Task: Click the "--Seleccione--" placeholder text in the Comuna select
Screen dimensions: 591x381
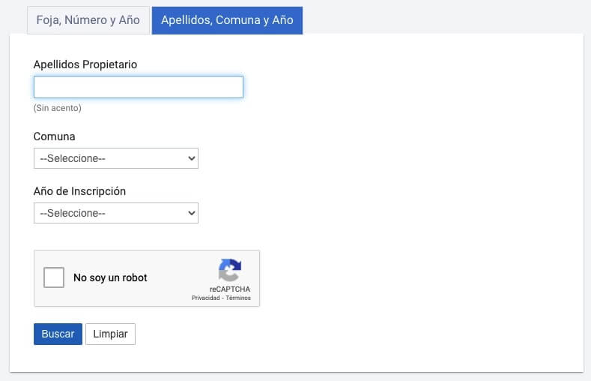Action: pyautogui.click(x=73, y=158)
